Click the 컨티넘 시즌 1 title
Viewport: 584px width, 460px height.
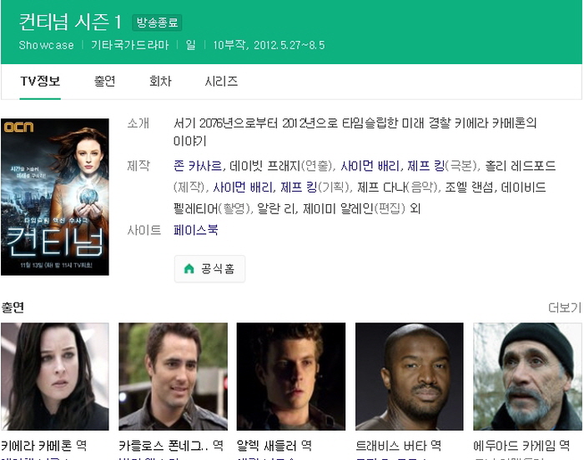tap(70, 22)
